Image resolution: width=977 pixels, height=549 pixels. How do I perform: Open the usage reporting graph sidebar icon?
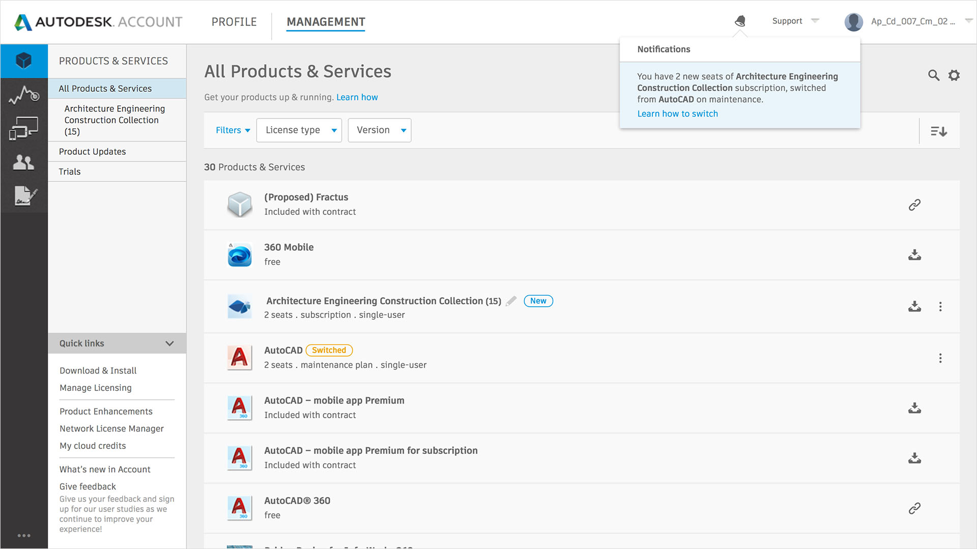[24, 95]
